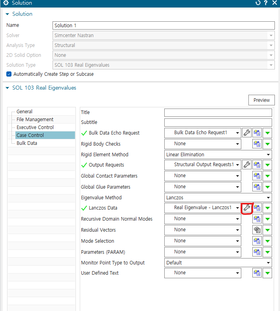Screen dimensions: 280x311
Task: Edit Output Requests with wrench icon
Action: (247, 165)
